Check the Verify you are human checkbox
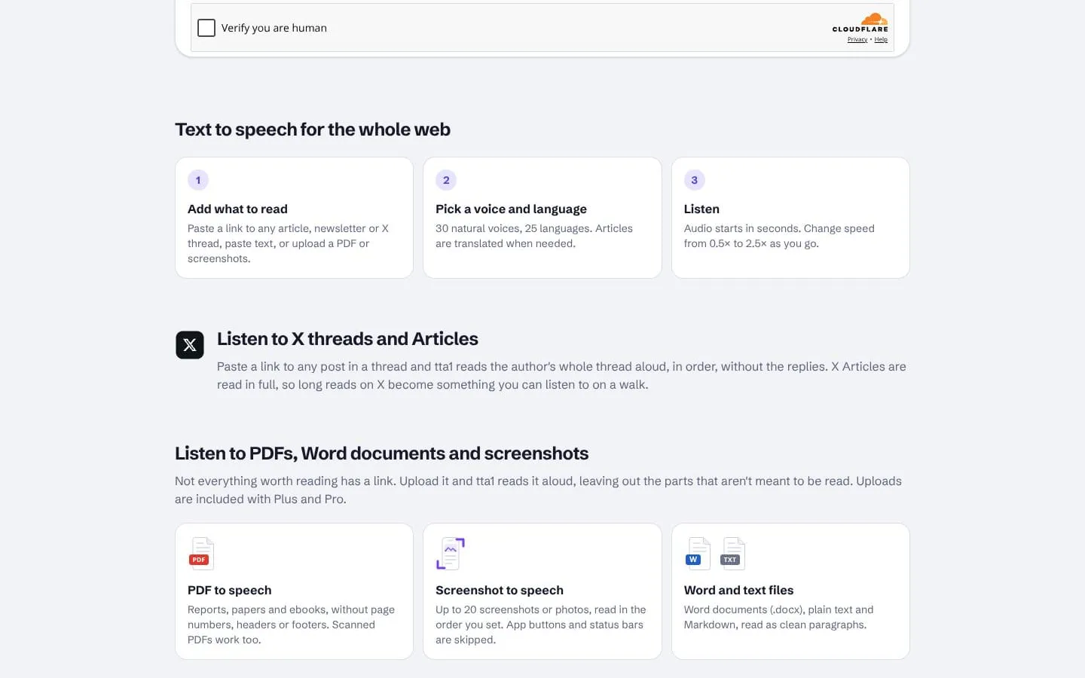 [206, 28]
